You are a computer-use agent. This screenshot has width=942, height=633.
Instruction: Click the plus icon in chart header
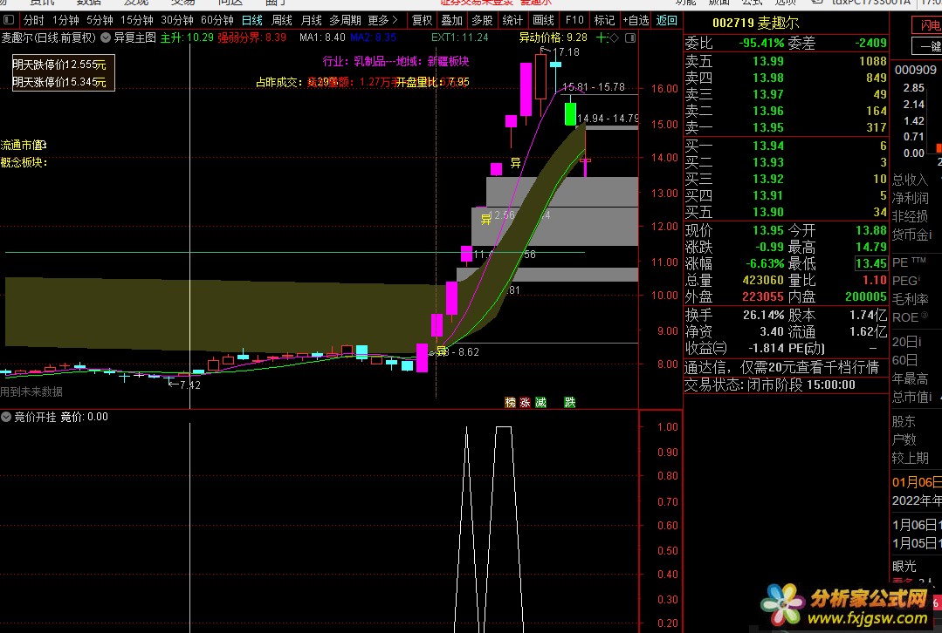tap(601, 37)
